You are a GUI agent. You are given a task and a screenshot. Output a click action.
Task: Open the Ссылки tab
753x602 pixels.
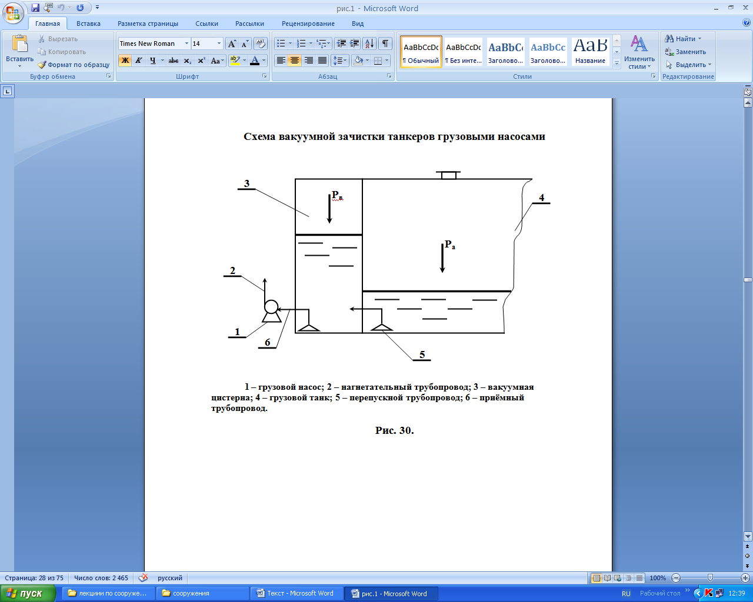tap(206, 24)
